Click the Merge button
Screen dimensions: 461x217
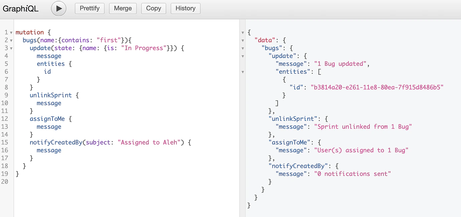click(123, 8)
